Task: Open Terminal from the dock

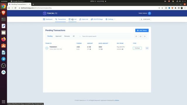Action: pyautogui.click(x=4, y=19)
